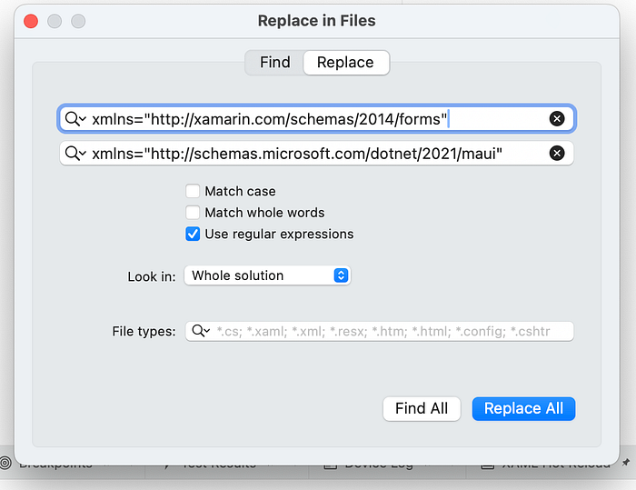This screenshot has height=490, width=636.
Task: Clear the xamarin.com search text with X
Action: pos(557,119)
